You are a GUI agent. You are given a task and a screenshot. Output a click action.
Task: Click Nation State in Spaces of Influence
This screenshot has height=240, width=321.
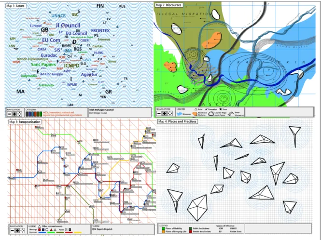click(236, 232)
